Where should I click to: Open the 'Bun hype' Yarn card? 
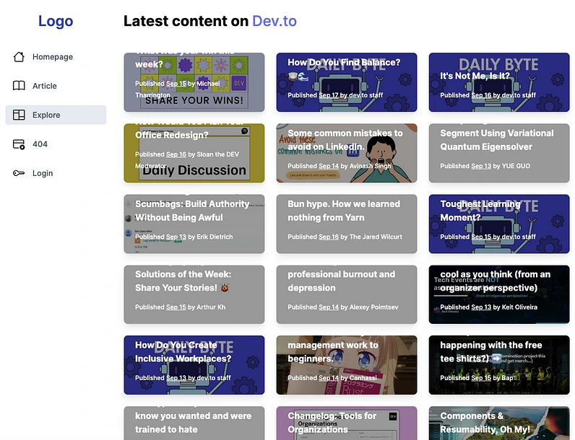pos(347,224)
